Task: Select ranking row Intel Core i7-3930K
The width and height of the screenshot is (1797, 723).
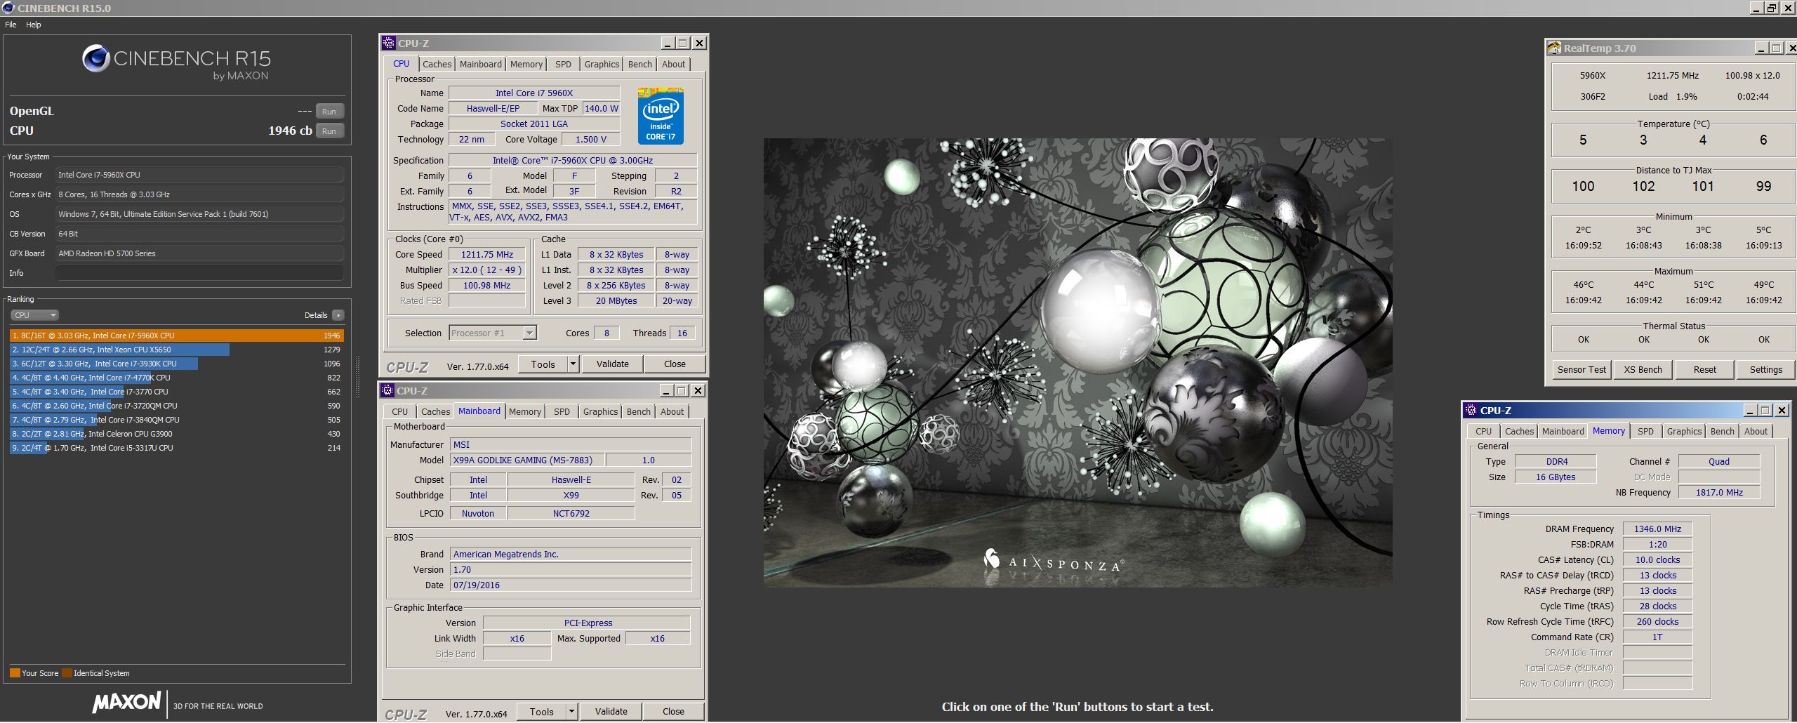Action: [176, 364]
